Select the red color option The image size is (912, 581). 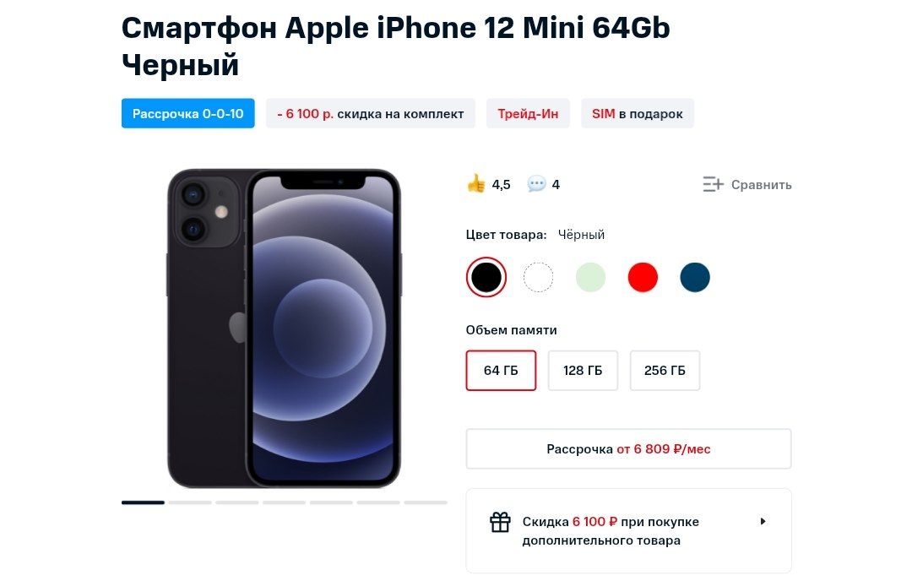[x=643, y=277]
